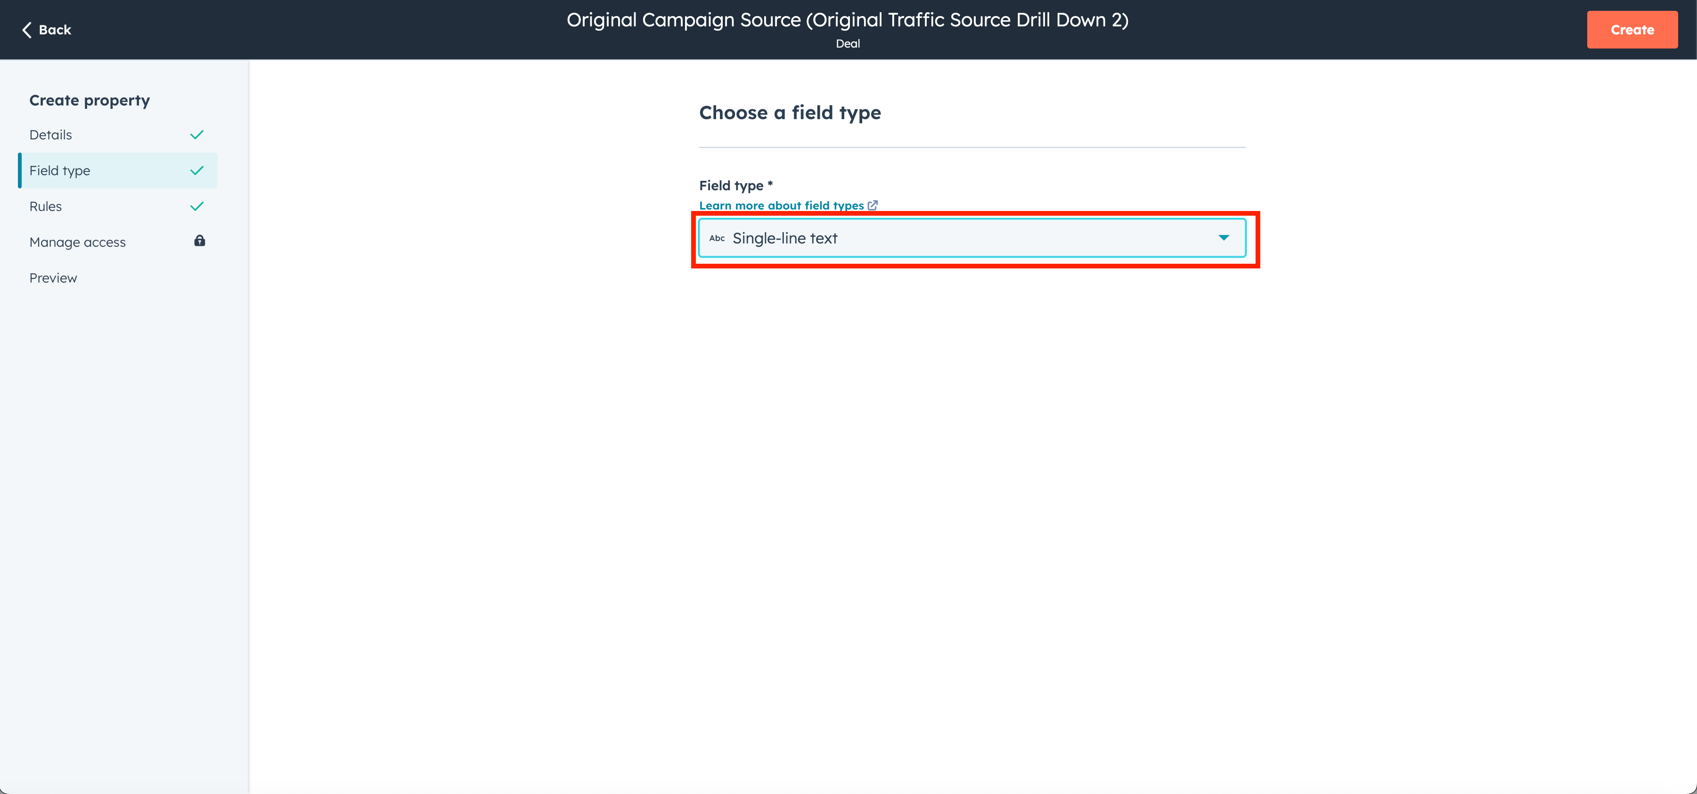The image size is (1697, 794).
Task: Click the orange Create button
Action: point(1632,30)
